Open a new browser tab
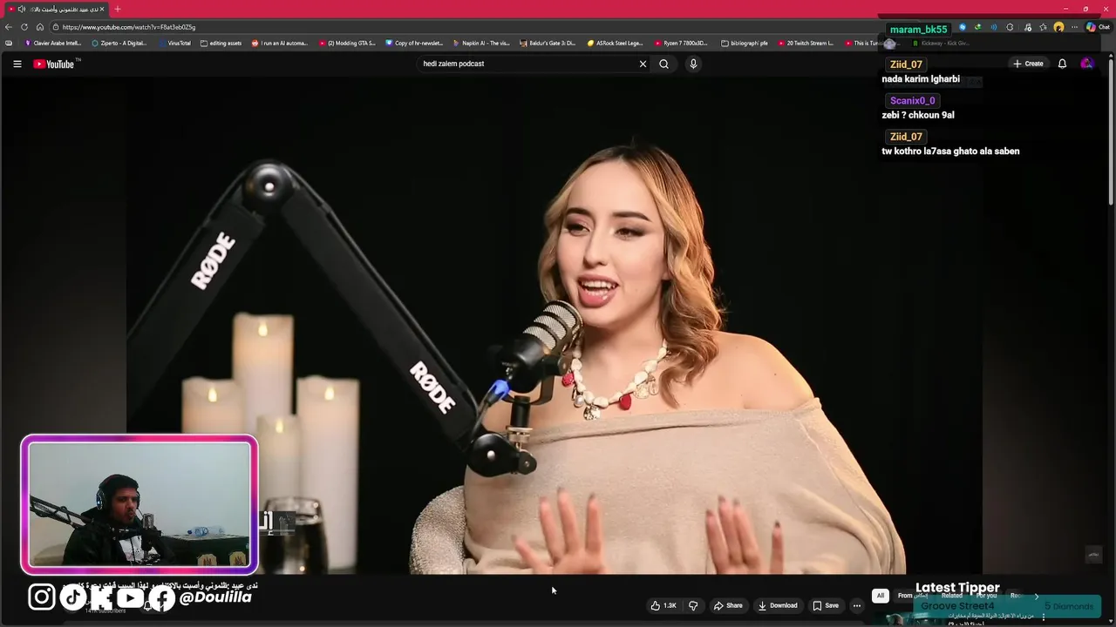This screenshot has height=627, width=1116. point(118,9)
